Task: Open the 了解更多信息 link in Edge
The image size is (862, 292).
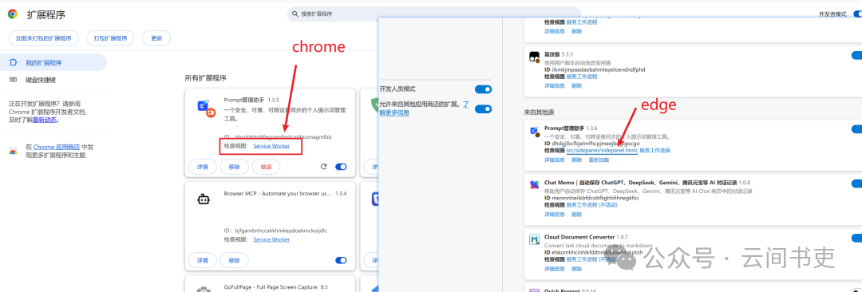Action: [x=394, y=112]
